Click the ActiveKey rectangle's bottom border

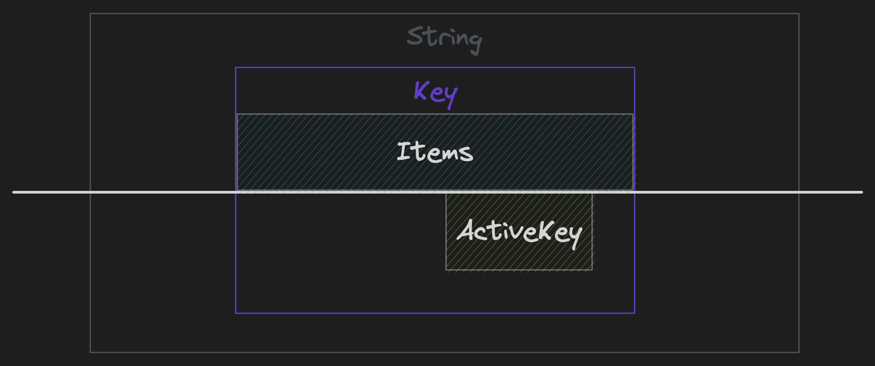point(519,270)
